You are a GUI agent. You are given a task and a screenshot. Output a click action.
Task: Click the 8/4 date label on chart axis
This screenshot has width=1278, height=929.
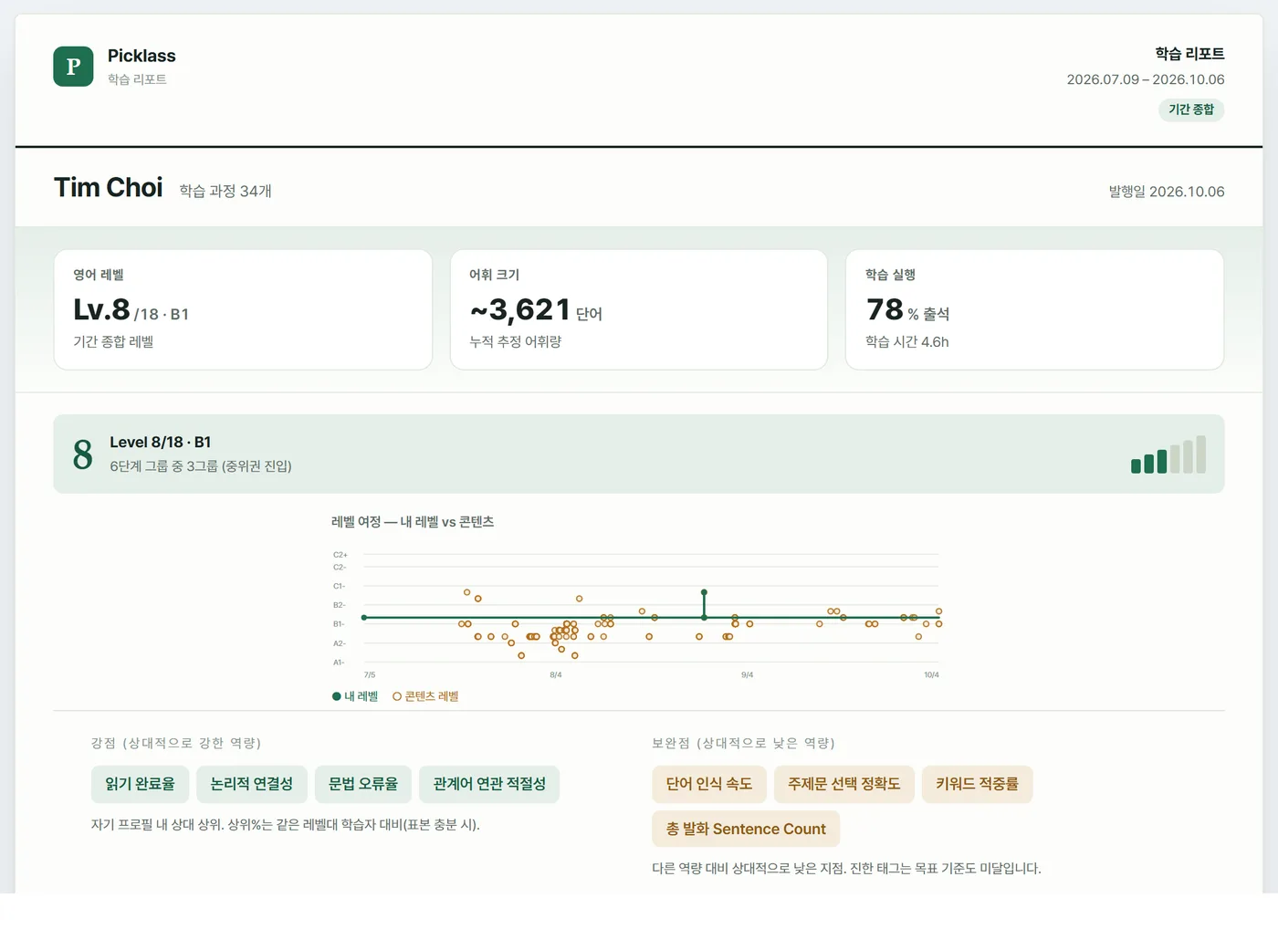tap(556, 675)
